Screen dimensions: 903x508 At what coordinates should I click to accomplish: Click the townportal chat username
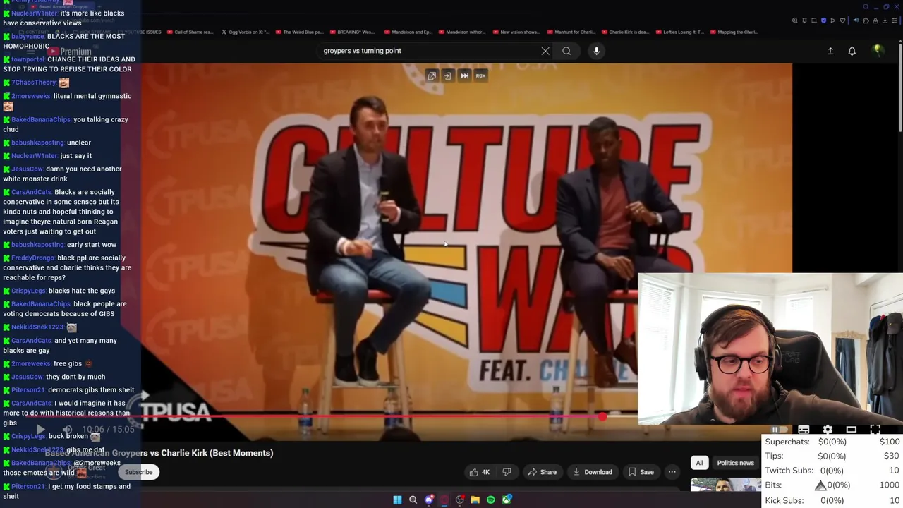(28, 59)
